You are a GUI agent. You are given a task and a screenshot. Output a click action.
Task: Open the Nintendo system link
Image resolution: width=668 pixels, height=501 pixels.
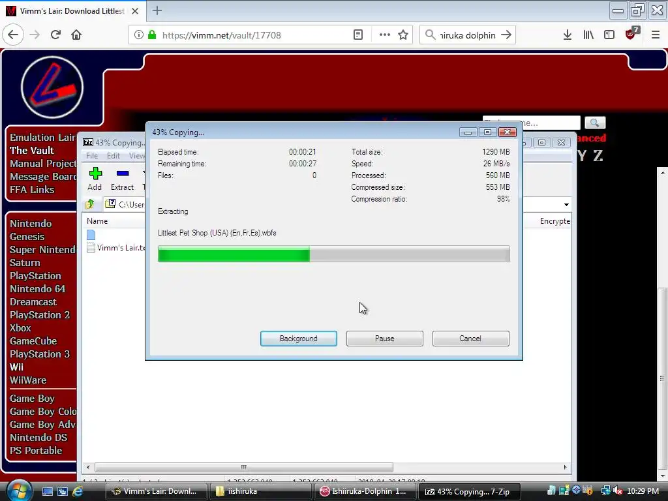pos(31,224)
